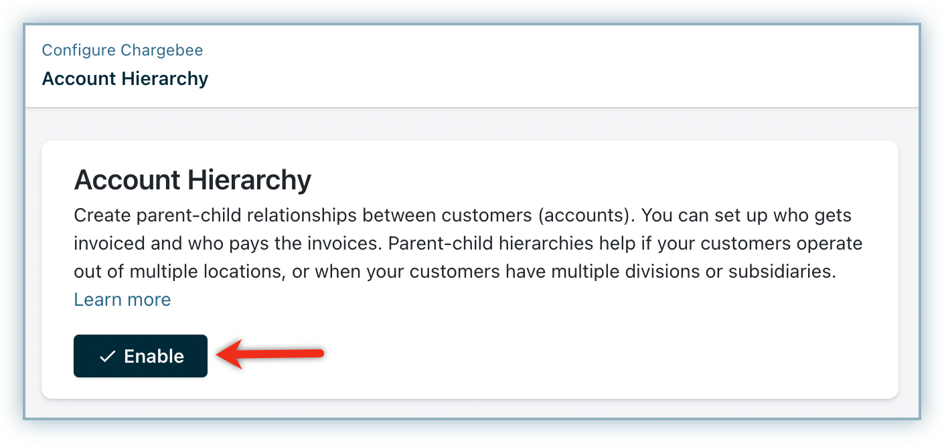
Task: Click the white Account Hierarchy card
Action: point(469,270)
